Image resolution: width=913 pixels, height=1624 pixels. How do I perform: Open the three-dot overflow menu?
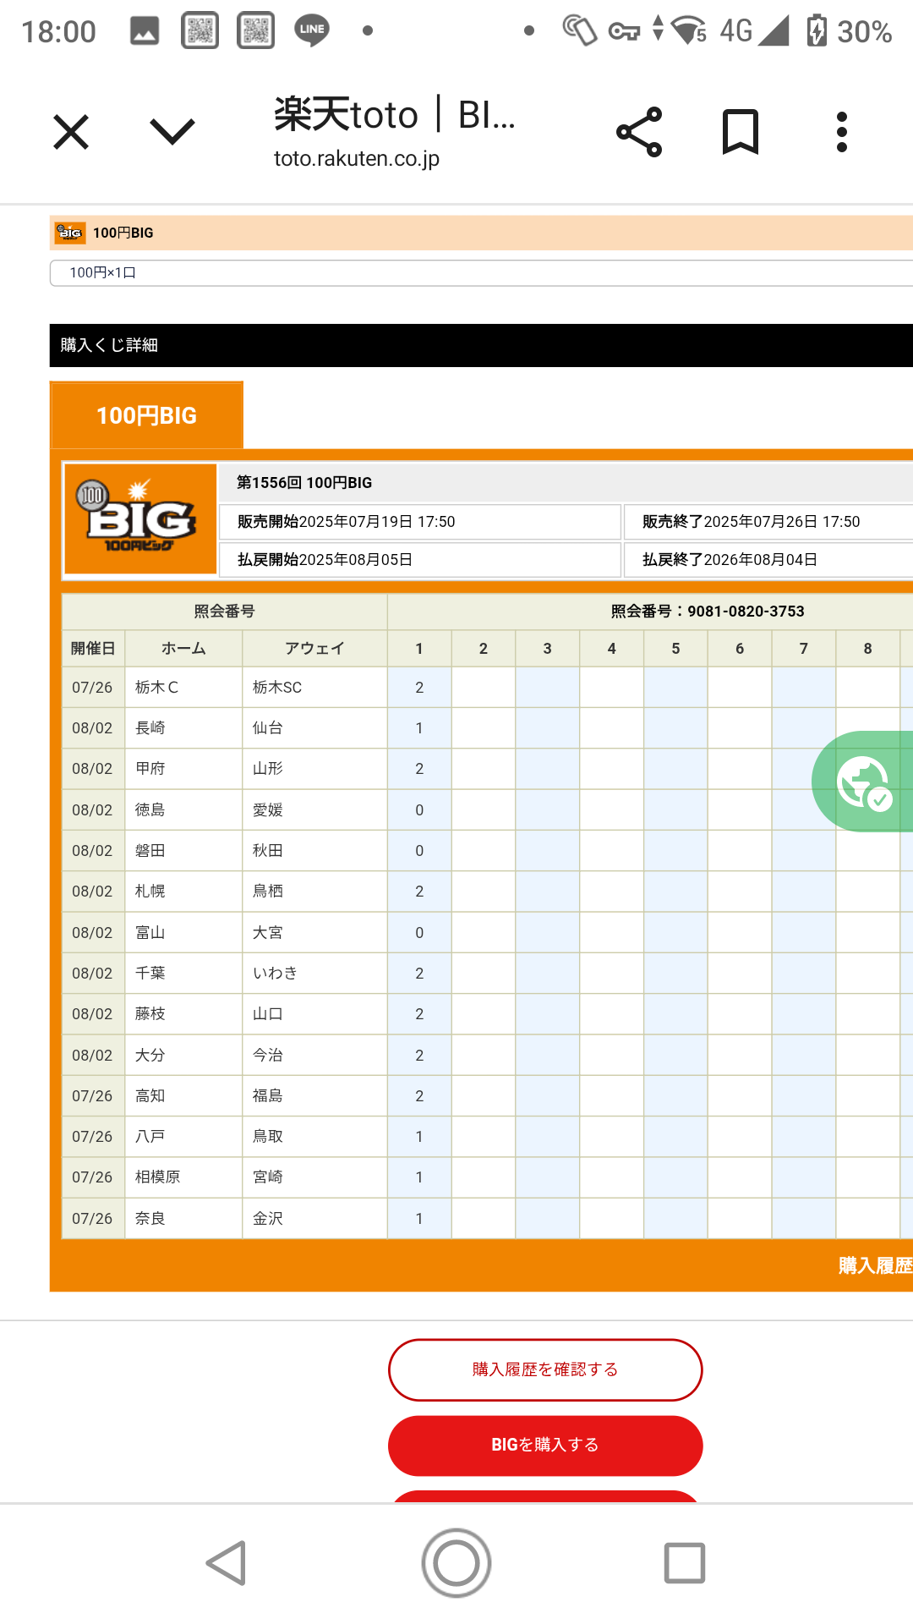841,132
